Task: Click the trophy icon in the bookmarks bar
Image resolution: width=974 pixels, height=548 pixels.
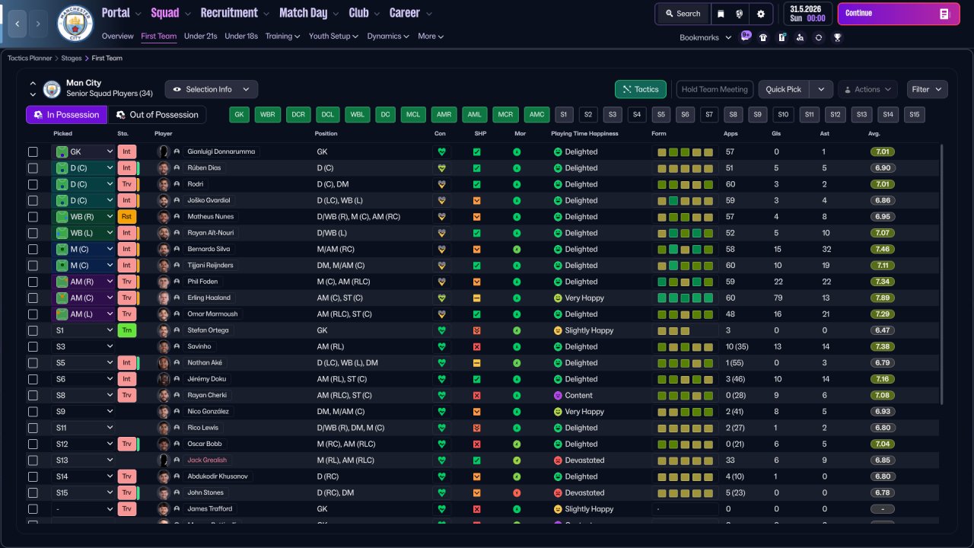Action: click(837, 37)
